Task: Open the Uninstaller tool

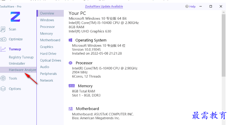Action: [17, 63]
